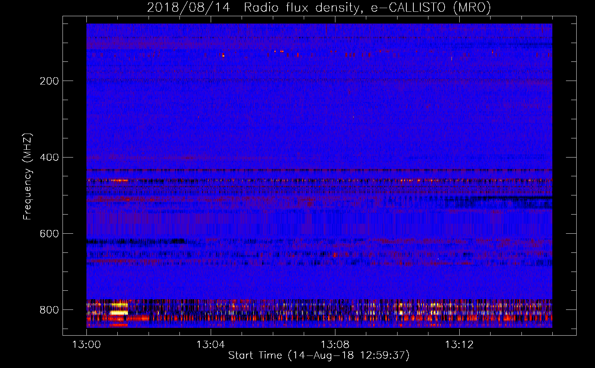This screenshot has width=595, height=368.
Task: Click the '800' frequency tick label
Action: [49, 310]
